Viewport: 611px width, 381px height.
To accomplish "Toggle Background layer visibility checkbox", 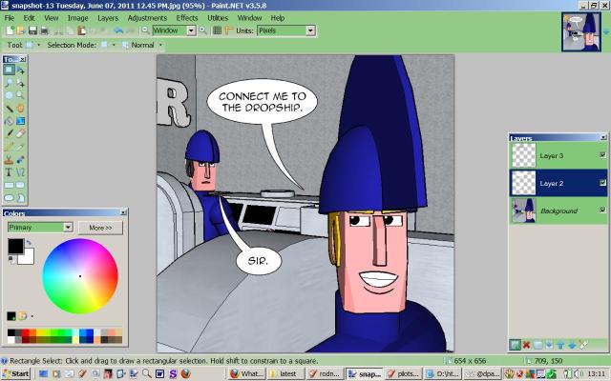I will coord(601,210).
